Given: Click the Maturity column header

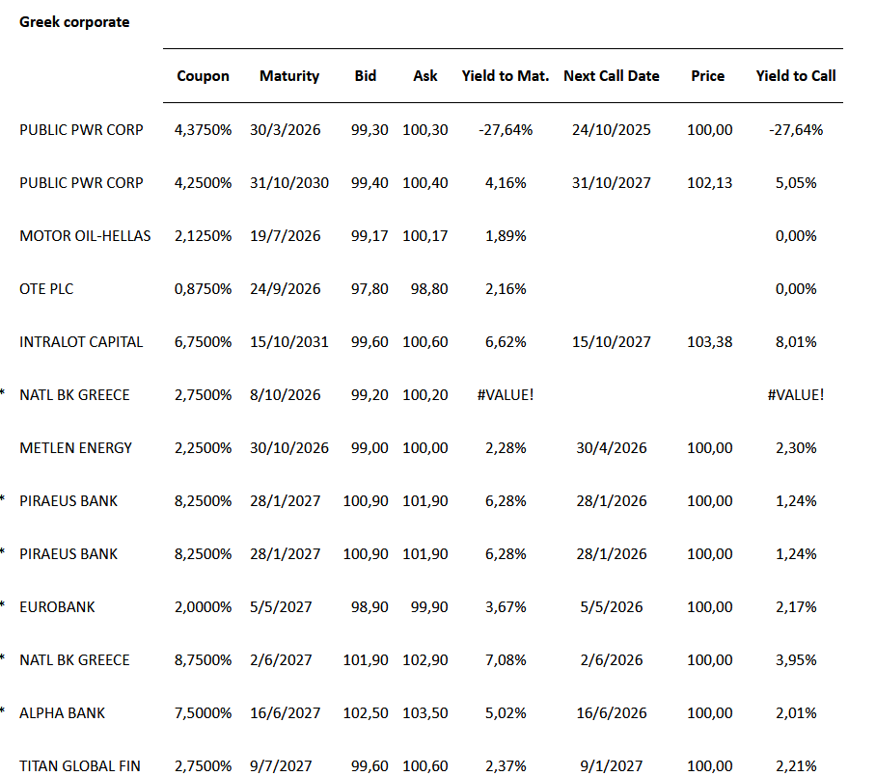Looking at the screenshot, I should pos(289,76).
